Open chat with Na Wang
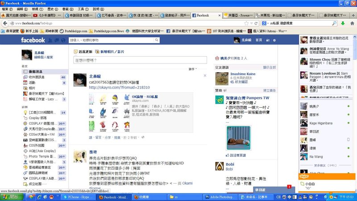 tap(326, 157)
